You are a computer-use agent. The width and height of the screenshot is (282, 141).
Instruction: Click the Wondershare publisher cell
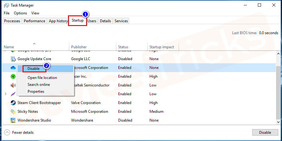82,120
